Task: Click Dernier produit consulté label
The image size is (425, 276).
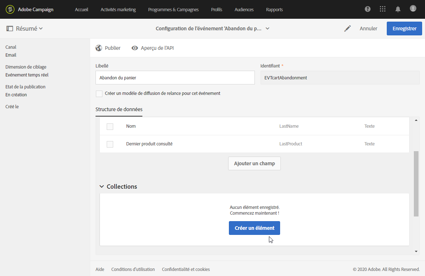Action: click(149, 144)
